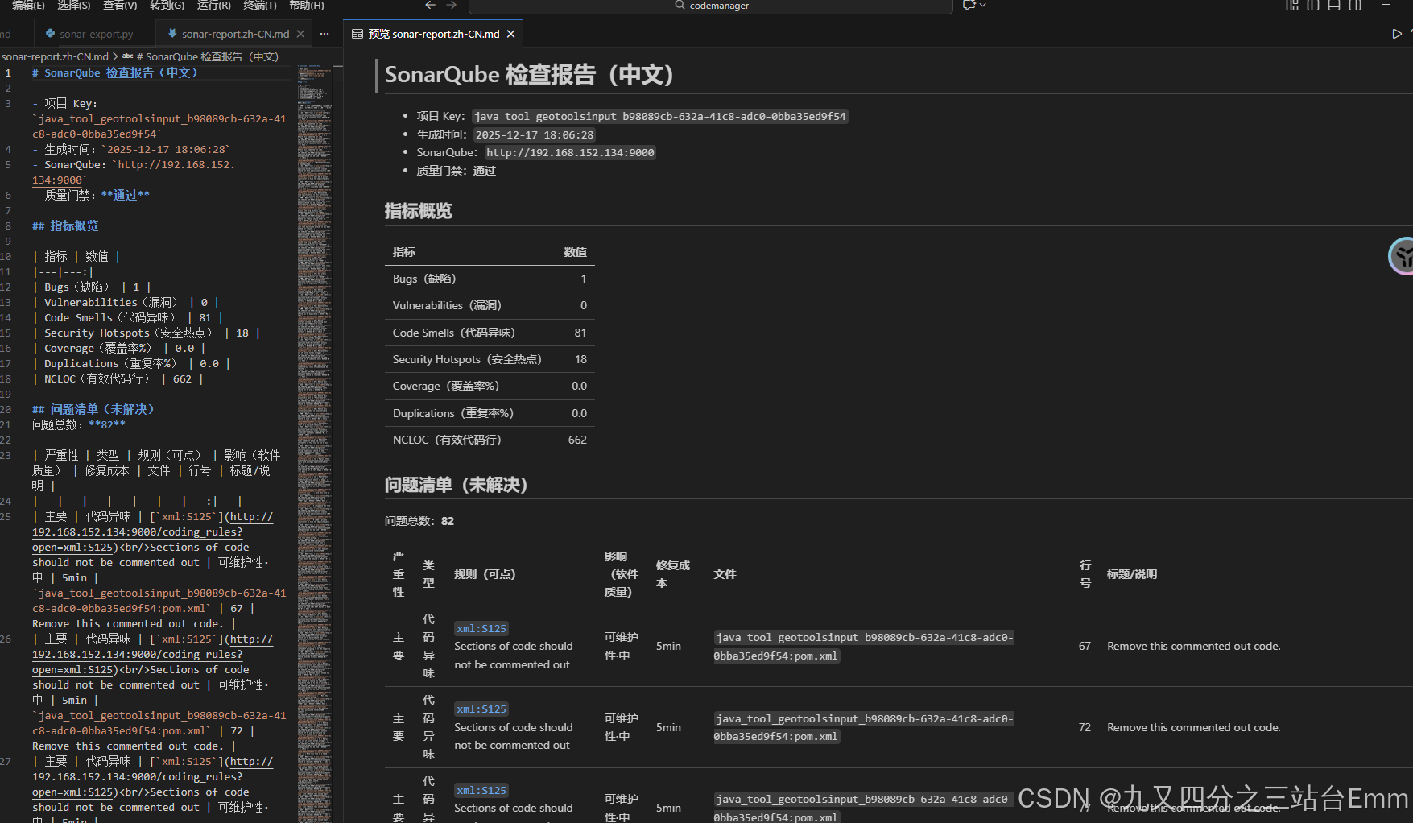Screen dimensions: 1413x823
Task: Click the 修复成本 column header
Action: [x=673, y=574]
